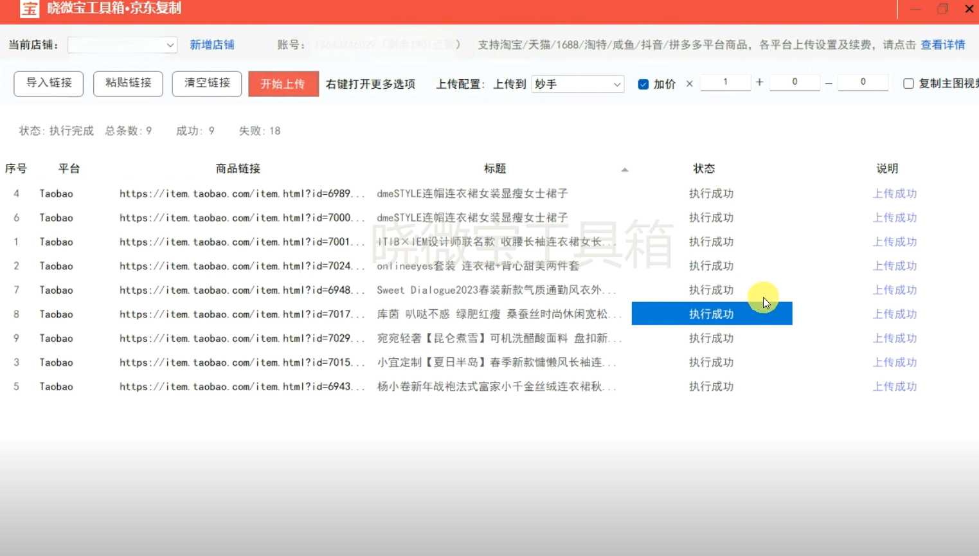Click the 成功: 9 status text
The width and height of the screenshot is (979, 556).
(195, 130)
